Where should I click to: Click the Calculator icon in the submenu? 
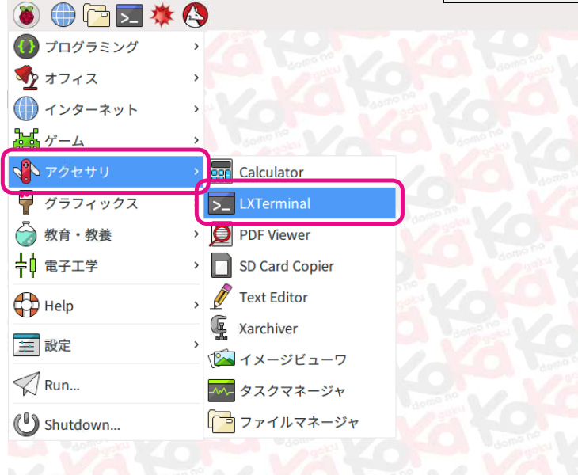click(x=221, y=172)
